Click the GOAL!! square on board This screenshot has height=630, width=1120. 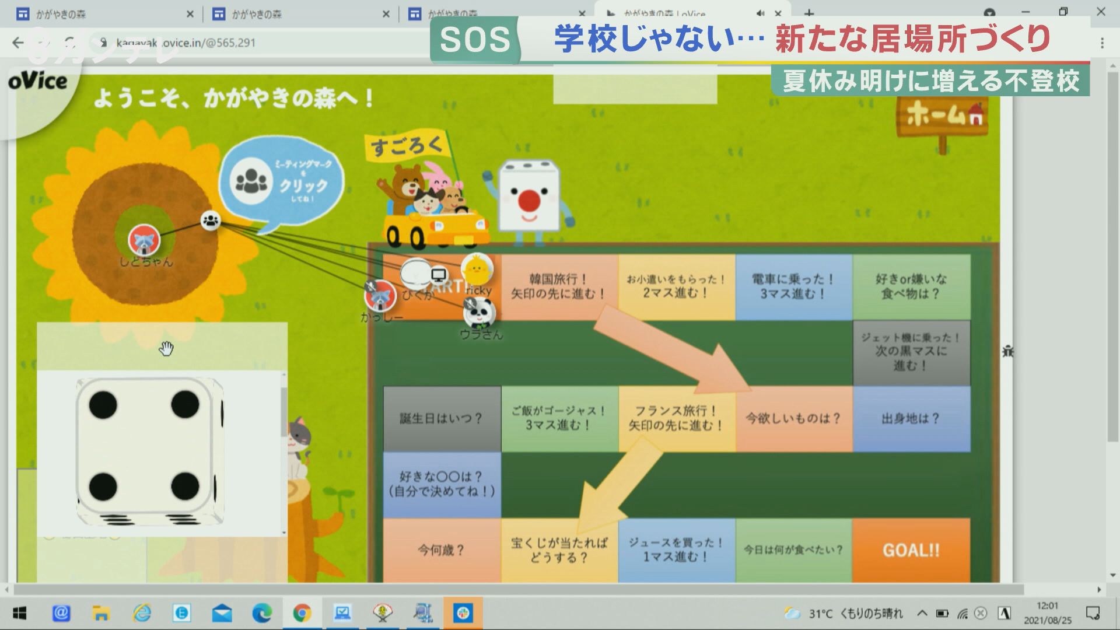[x=911, y=550]
